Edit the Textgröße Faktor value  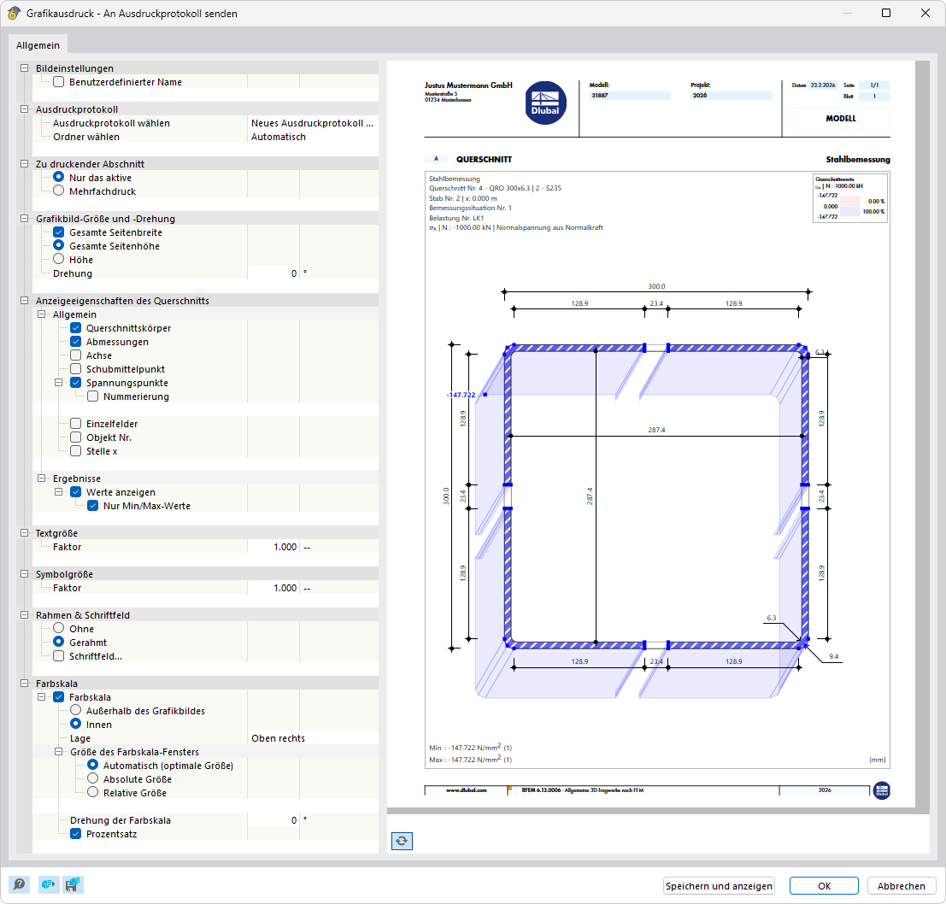click(273, 547)
